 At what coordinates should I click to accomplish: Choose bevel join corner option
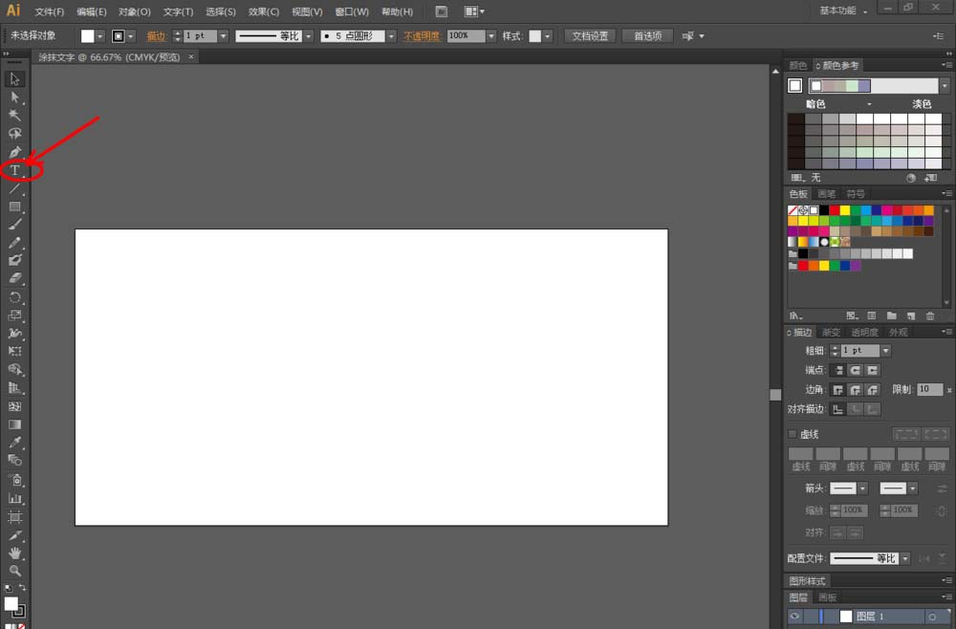[873, 389]
